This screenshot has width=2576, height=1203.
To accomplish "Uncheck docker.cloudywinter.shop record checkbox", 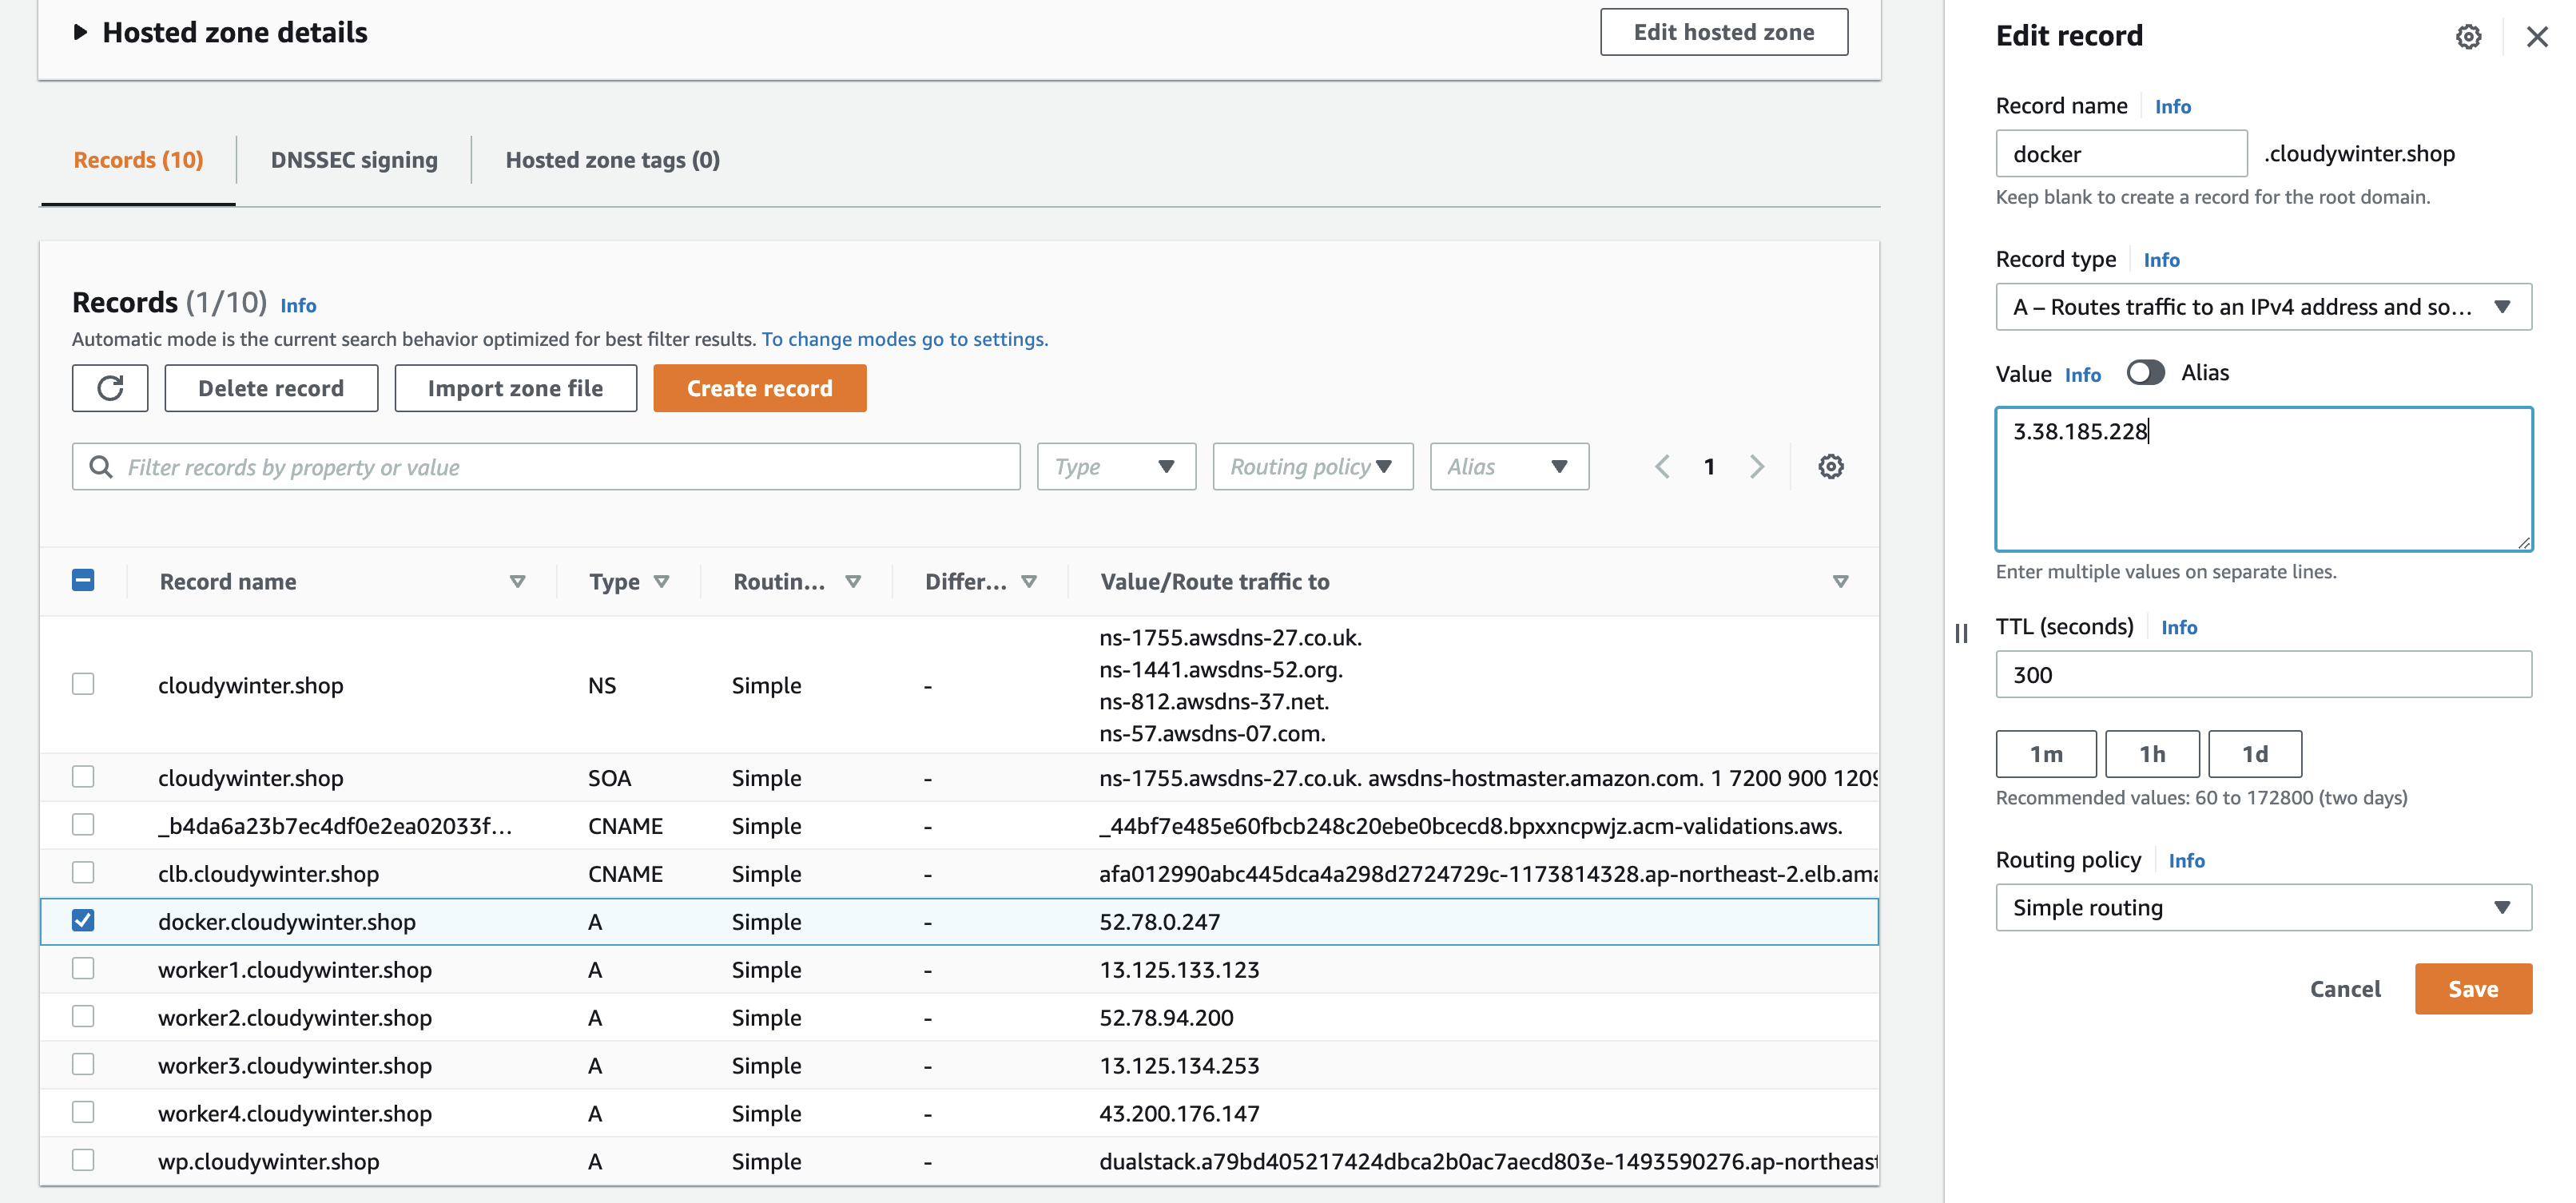I will (83, 921).
